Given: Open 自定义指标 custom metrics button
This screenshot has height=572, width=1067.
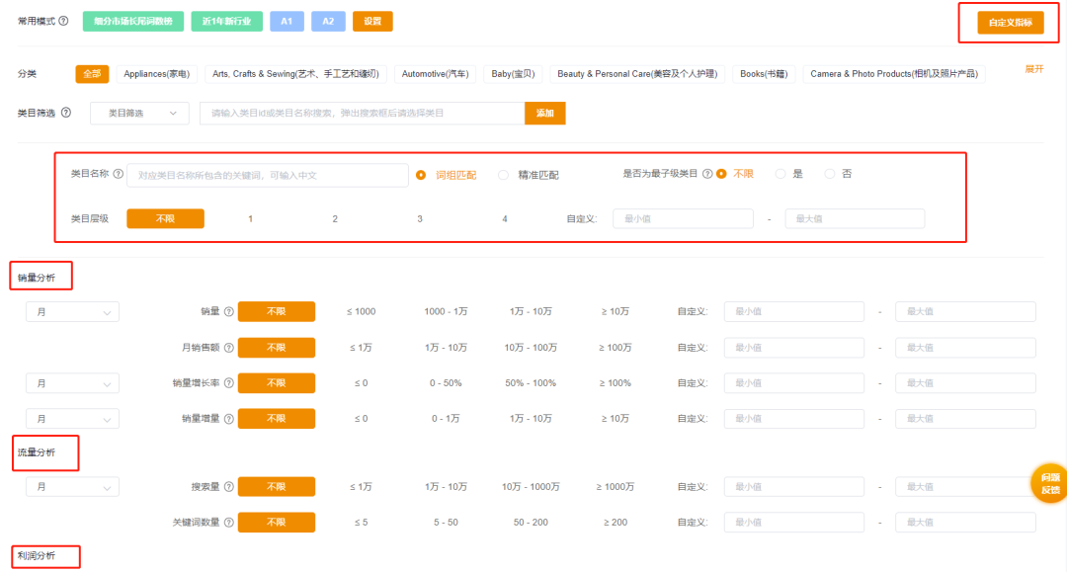Looking at the screenshot, I should (x=1011, y=23).
